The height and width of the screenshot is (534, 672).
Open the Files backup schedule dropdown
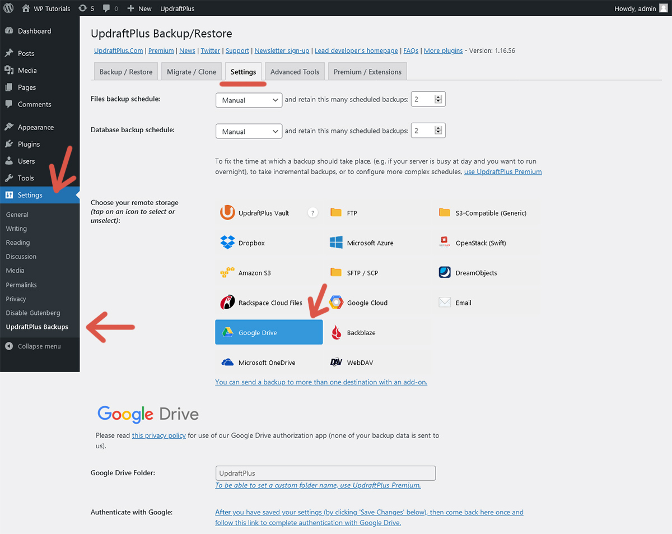pos(249,100)
